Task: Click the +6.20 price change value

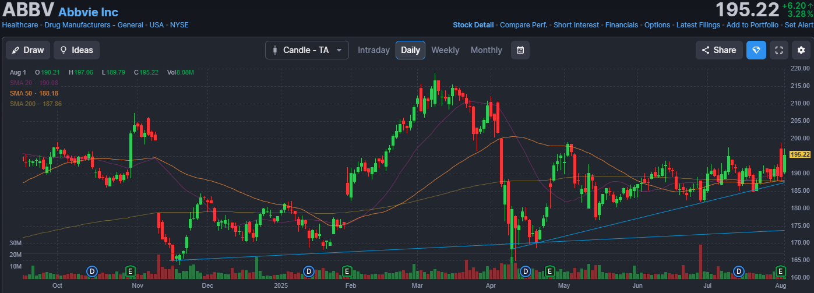Action: point(793,5)
